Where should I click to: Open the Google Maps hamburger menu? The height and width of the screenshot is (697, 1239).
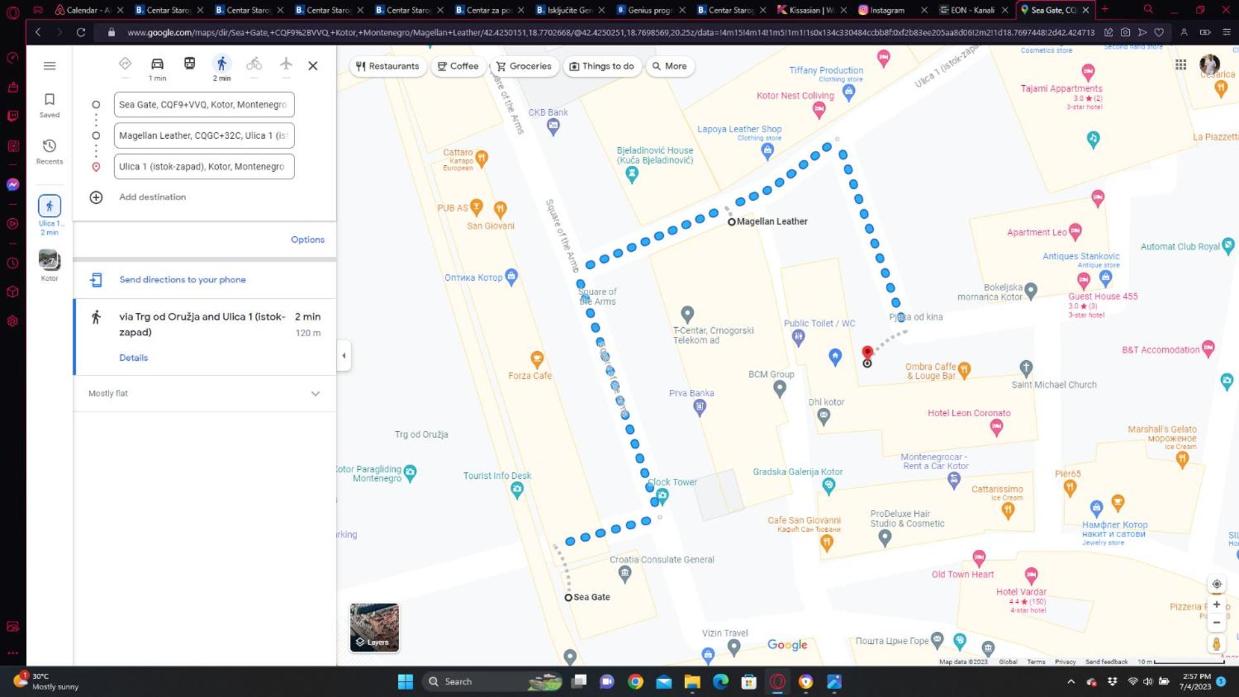pyautogui.click(x=49, y=66)
